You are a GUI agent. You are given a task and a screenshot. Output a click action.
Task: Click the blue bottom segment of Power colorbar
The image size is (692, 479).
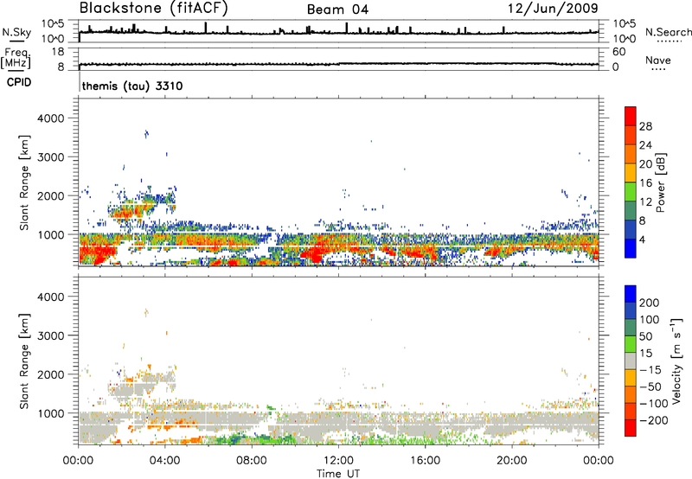point(631,248)
